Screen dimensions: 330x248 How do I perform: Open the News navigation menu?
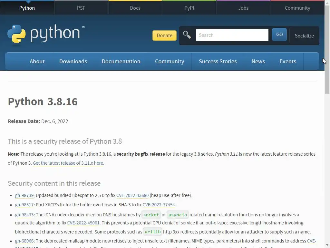coord(258,61)
